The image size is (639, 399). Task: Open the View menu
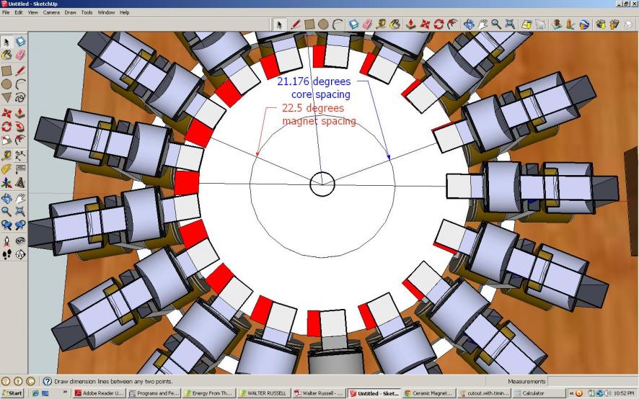click(x=32, y=13)
